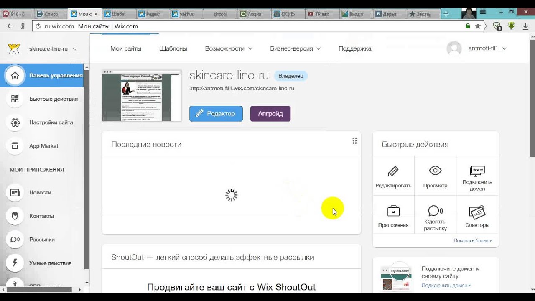Click the Yandex Я button
The width and height of the screenshot is (535, 301).
pyautogui.click(x=23, y=26)
